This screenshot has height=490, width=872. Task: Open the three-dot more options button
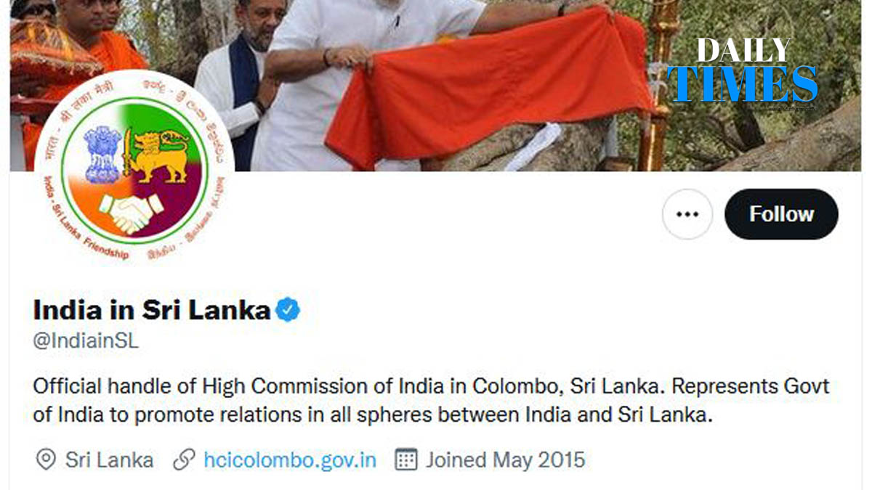[x=687, y=214]
